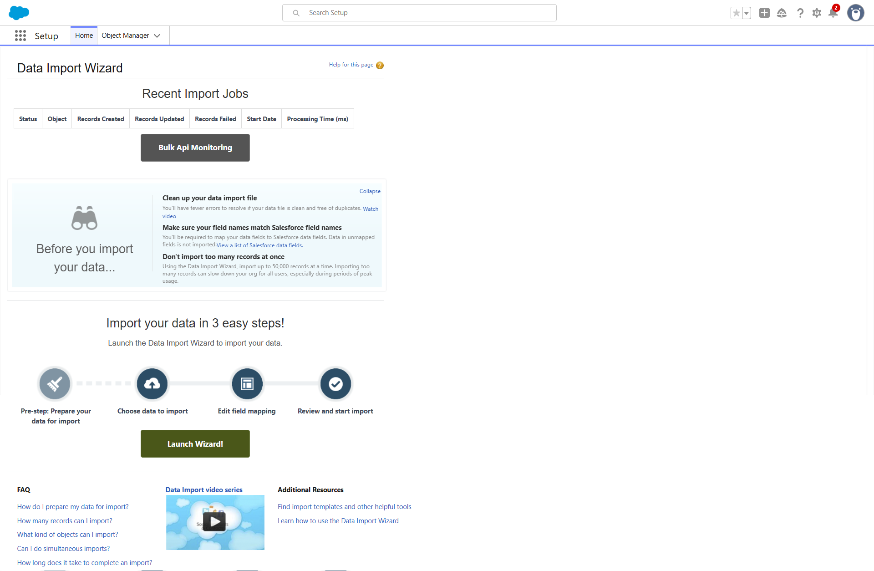Image resolution: width=874 pixels, height=571 pixels.
Task: Open Learn how to use Data Import Wizard
Action: [x=338, y=521]
